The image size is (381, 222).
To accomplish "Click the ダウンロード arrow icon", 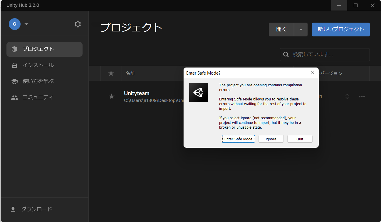I will click(x=13, y=209).
